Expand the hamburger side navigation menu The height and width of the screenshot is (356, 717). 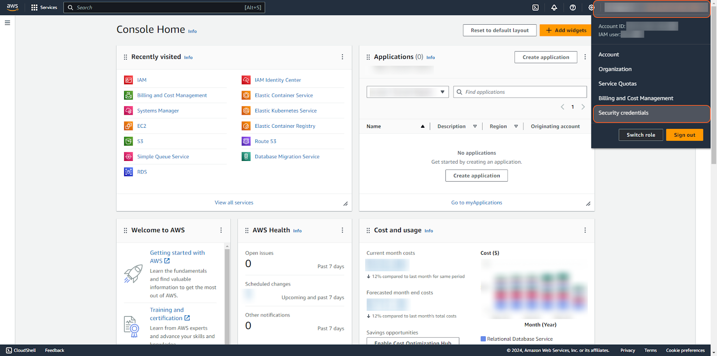point(8,23)
